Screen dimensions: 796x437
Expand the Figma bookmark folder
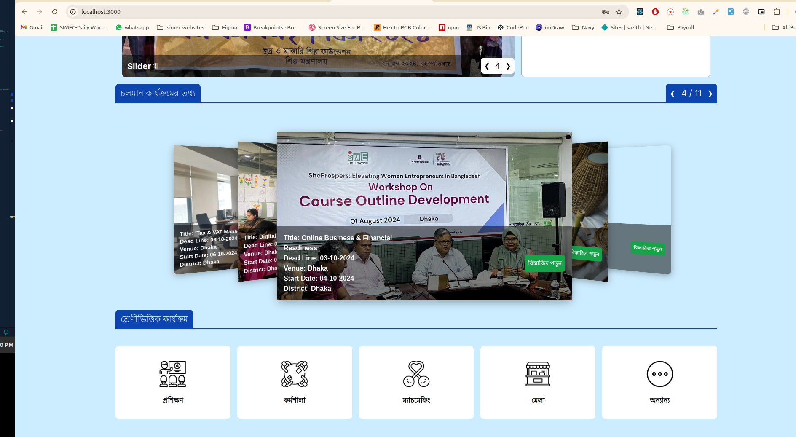click(225, 27)
